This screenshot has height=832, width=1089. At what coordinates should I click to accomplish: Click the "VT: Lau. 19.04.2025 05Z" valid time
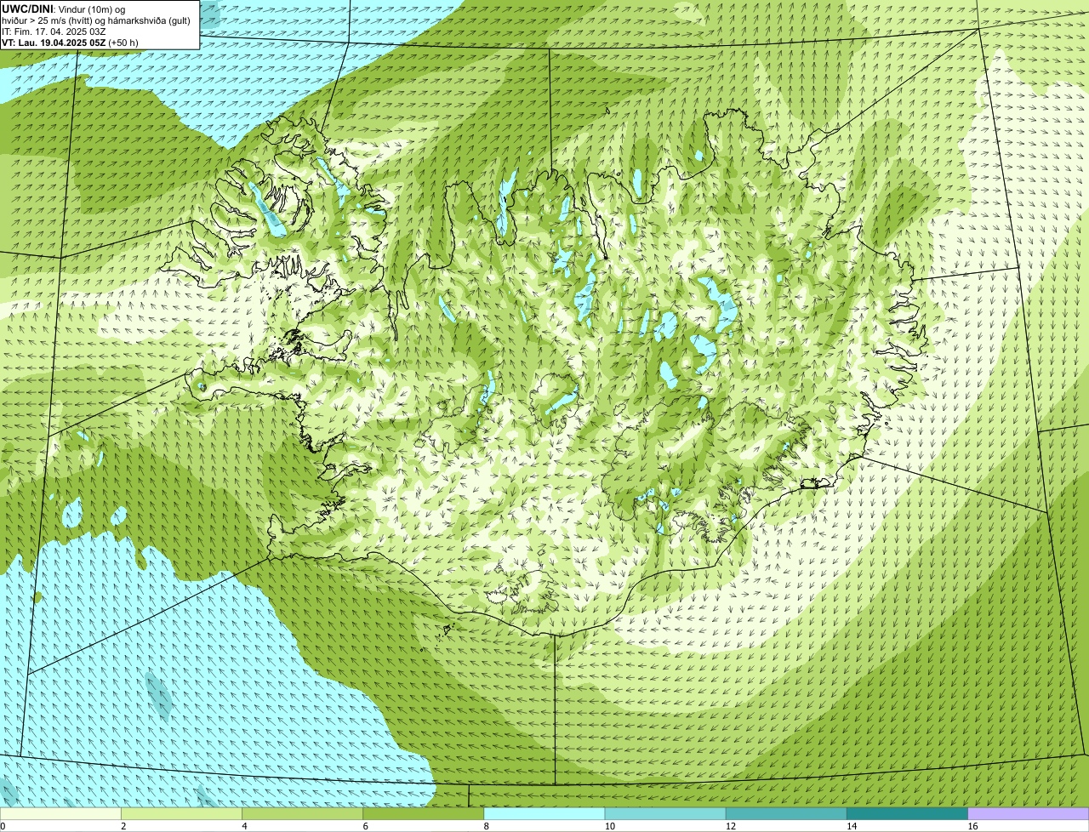pyautogui.click(x=54, y=43)
